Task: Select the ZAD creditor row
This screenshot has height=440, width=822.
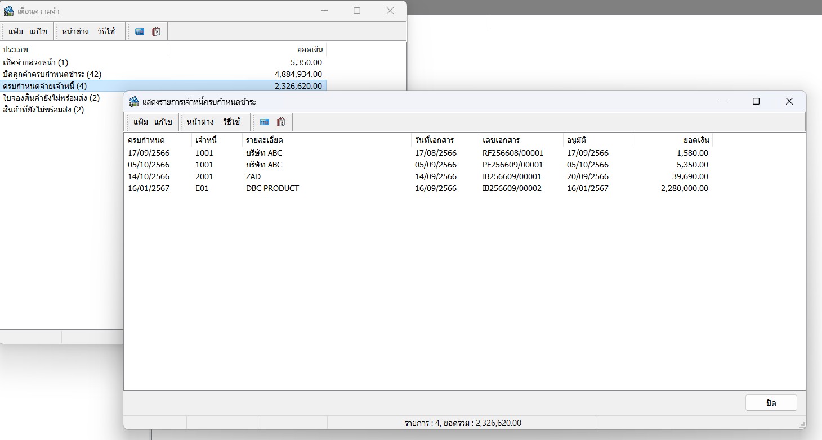Action: 253,176
